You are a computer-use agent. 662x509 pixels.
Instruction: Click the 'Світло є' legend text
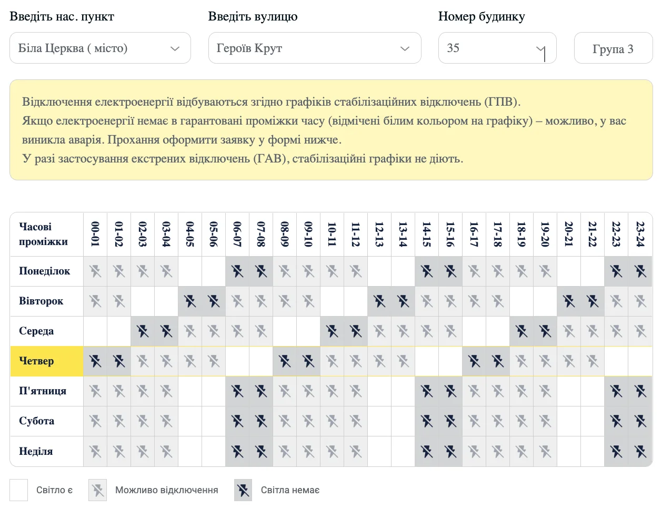(x=55, y=490)
